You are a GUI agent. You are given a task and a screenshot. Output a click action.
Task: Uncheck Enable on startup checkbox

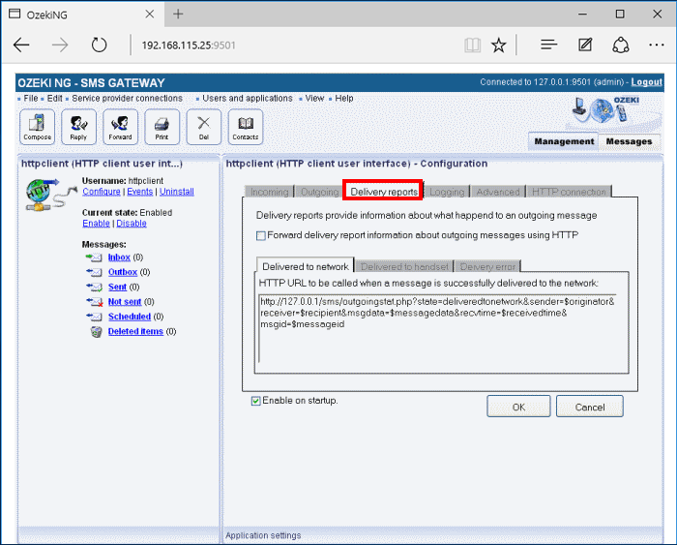(x=256, y=401)
